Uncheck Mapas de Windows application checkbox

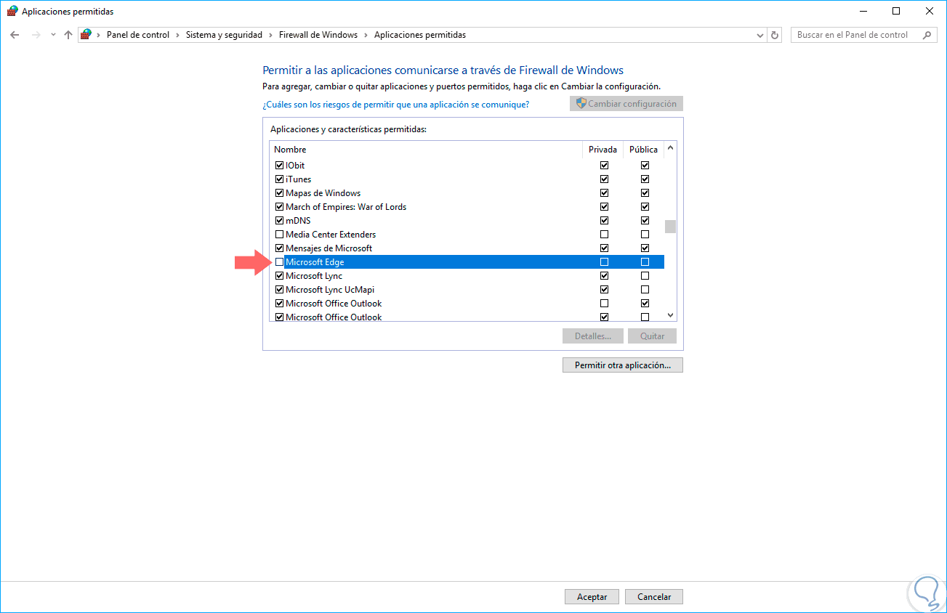coord(280,193)
